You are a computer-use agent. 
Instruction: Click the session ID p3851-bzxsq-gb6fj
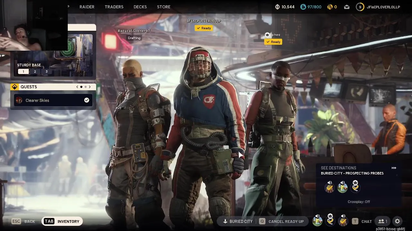point(390,229)
